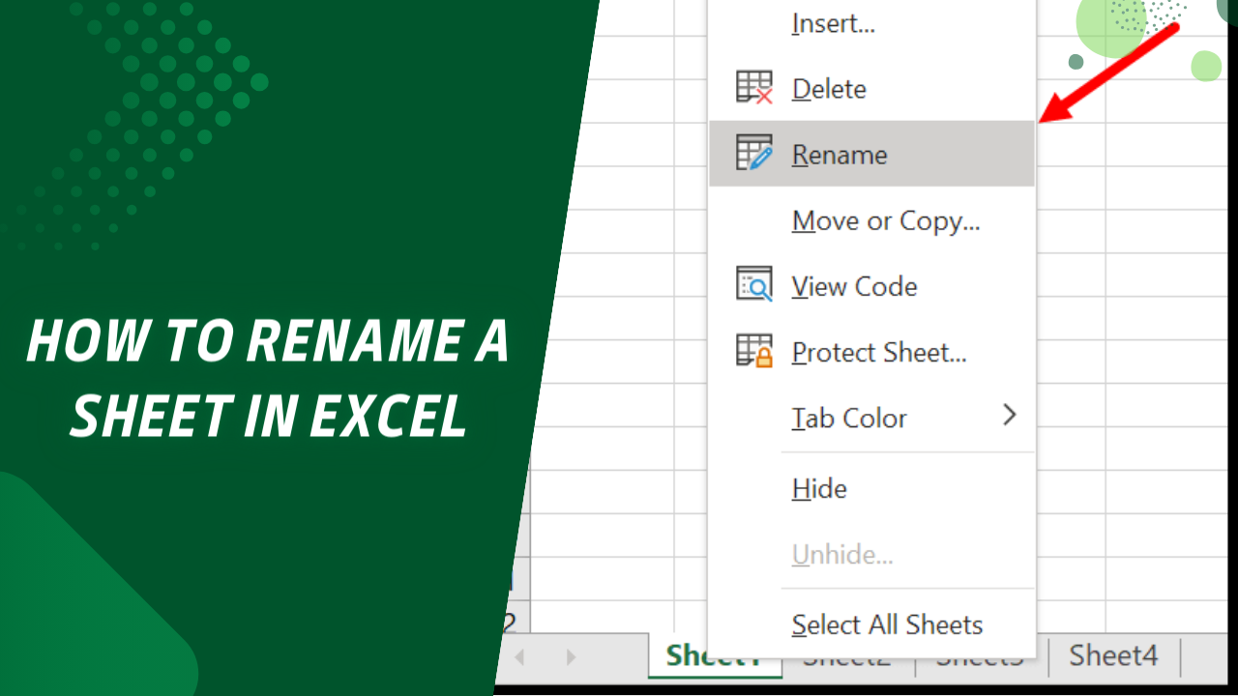Choose Delete from the context menu
Screen dimensions: 1238x696
coord(828,88)
